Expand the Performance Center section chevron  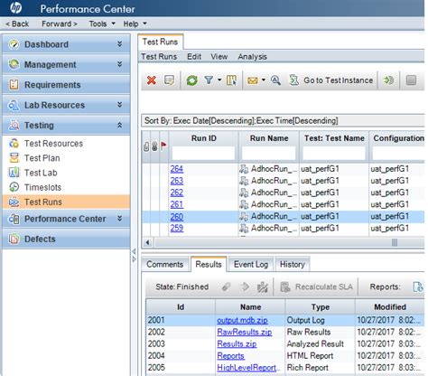pyautogui.click(x=120, y=219)
